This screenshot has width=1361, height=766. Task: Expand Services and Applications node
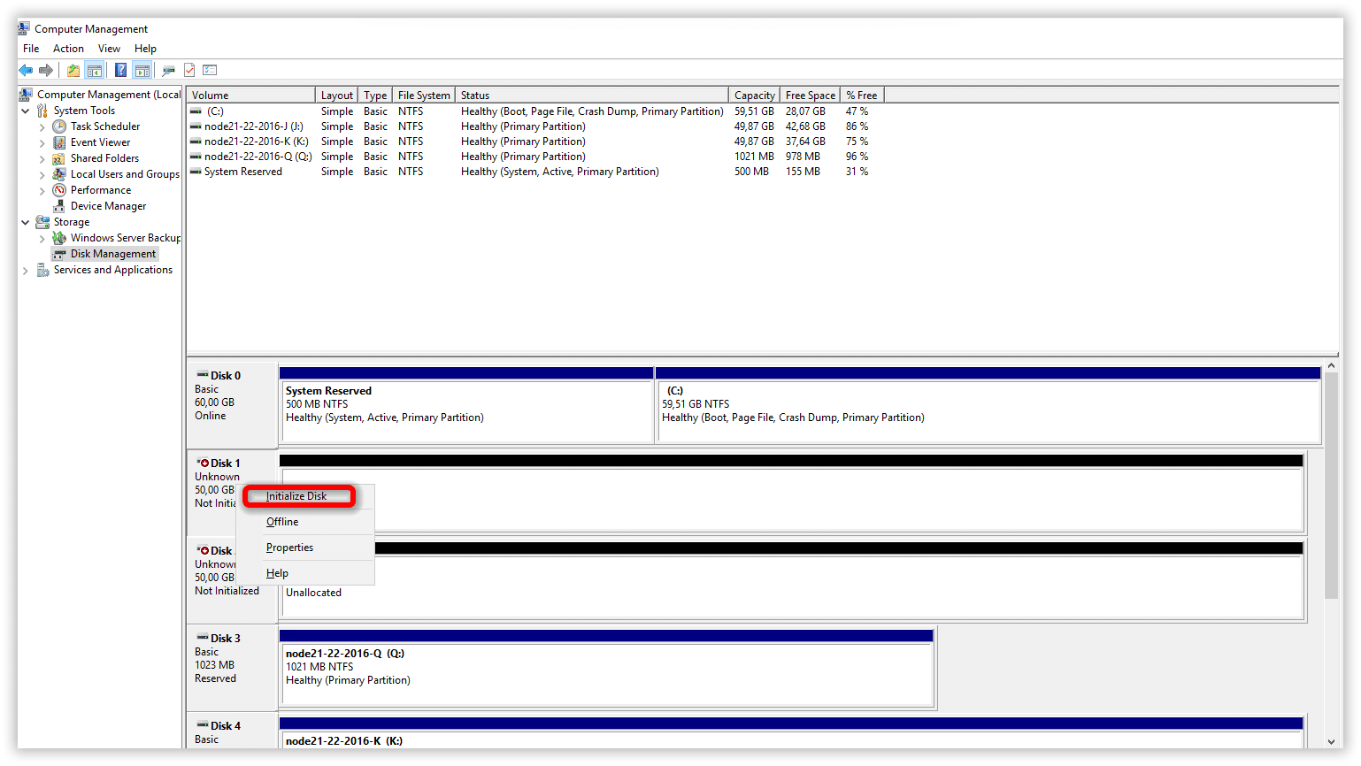click(x=26, y=271)
